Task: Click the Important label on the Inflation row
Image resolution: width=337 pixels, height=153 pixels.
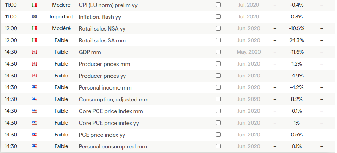Action: [x=61, y=17]
